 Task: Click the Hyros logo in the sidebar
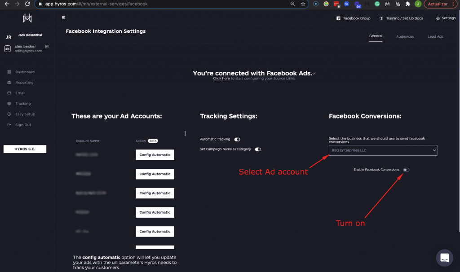click(x=27, y=18)
